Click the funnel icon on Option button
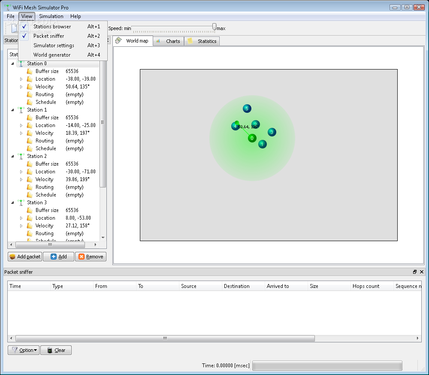Viewport: 429px width, 375px height. click(15, 350)
